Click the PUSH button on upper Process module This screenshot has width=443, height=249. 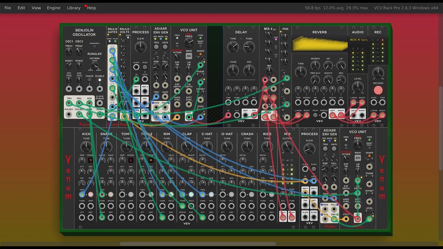145,67
